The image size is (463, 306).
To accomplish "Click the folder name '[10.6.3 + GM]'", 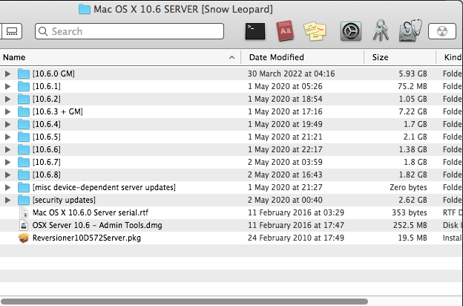I will (x=58, y=111).
